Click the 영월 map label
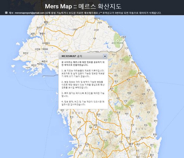This screenshot has height=158, width=184. (x=129, y=93)
